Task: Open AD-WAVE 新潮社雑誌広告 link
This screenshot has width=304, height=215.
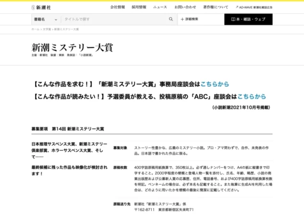Action: click(254, 7)
